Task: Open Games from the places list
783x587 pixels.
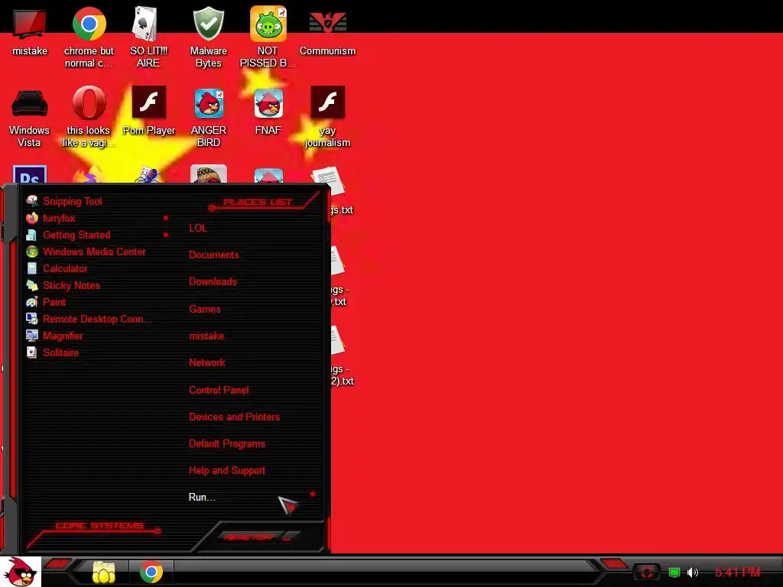Action: pos(205,309)
